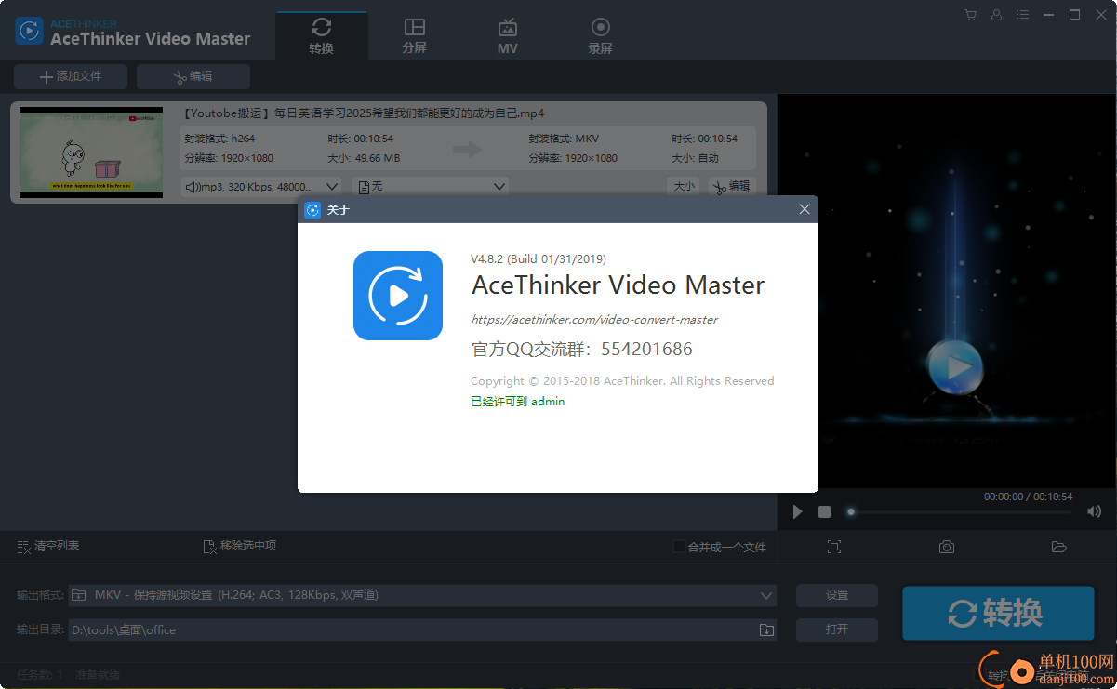Click 移除选中项 remove selected
1117x689 pixels.
coord(239,546)
